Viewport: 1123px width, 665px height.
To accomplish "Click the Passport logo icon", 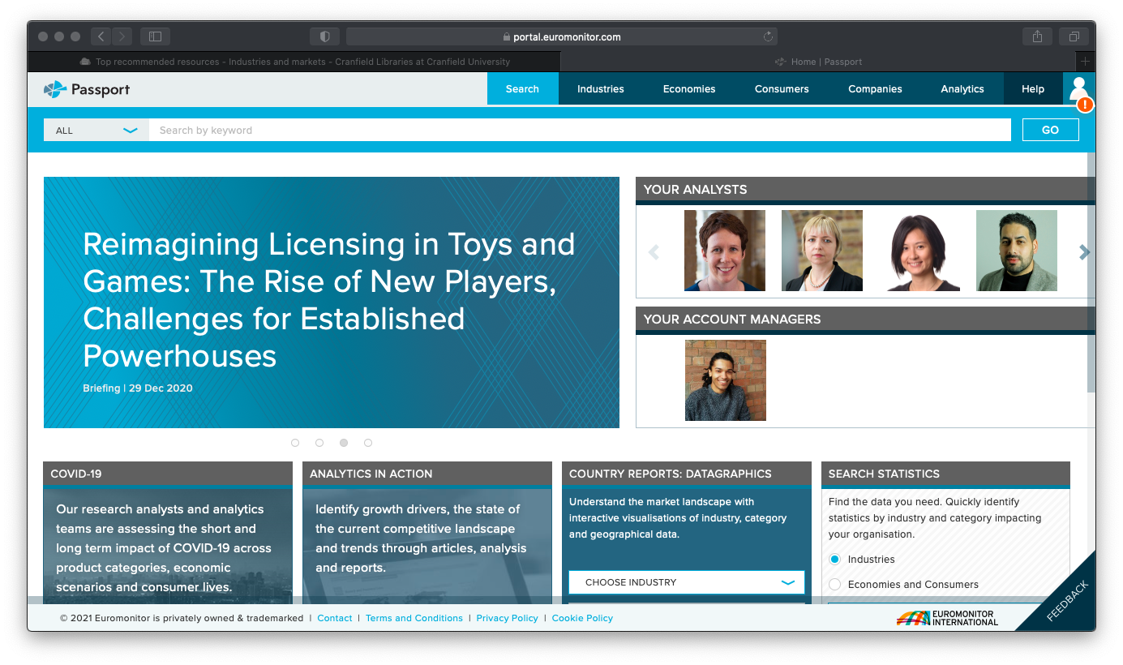I will click(54, 89).
